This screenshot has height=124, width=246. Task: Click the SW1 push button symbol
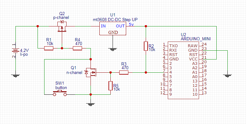point(60,93)
